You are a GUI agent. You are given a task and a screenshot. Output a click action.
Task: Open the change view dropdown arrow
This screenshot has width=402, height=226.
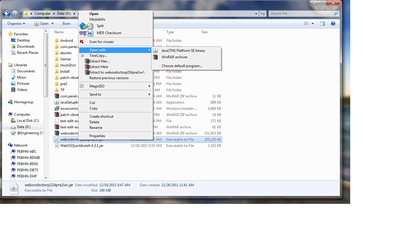click(313, 24)
